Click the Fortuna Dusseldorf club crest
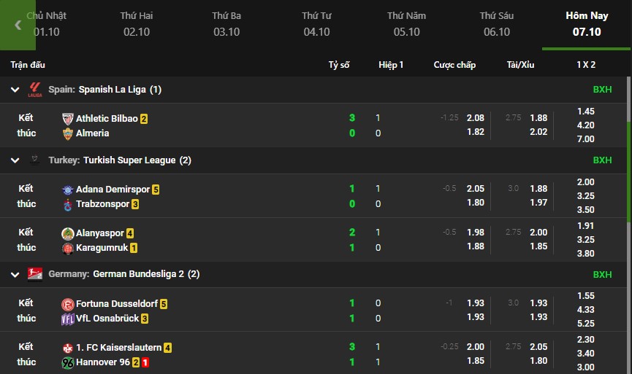The height and width of the screenshot is (374, 632). 68,303
